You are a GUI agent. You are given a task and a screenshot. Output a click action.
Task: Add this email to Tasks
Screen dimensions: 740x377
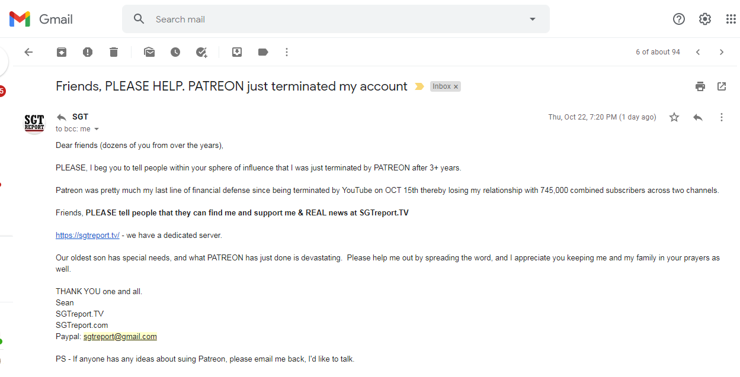pos(201,52)
